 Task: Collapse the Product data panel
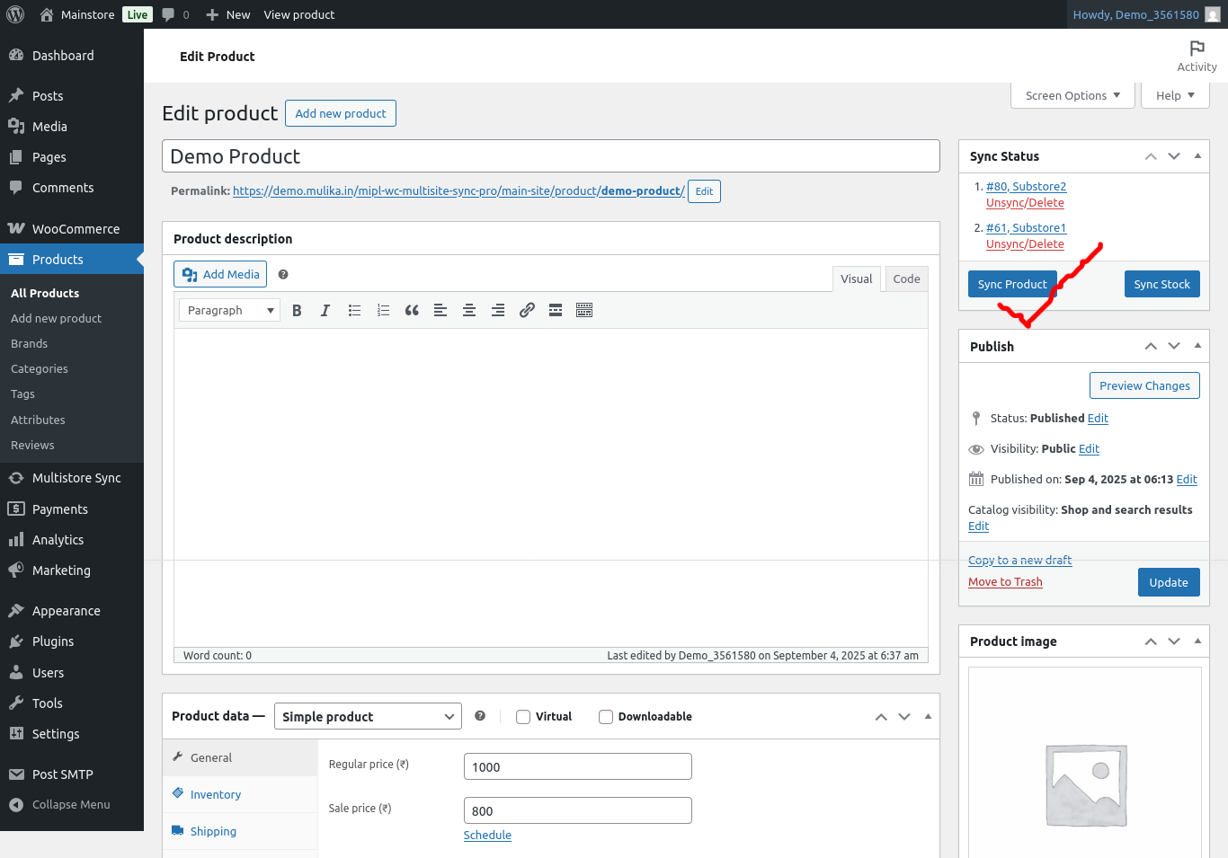(x=928, y=717)
